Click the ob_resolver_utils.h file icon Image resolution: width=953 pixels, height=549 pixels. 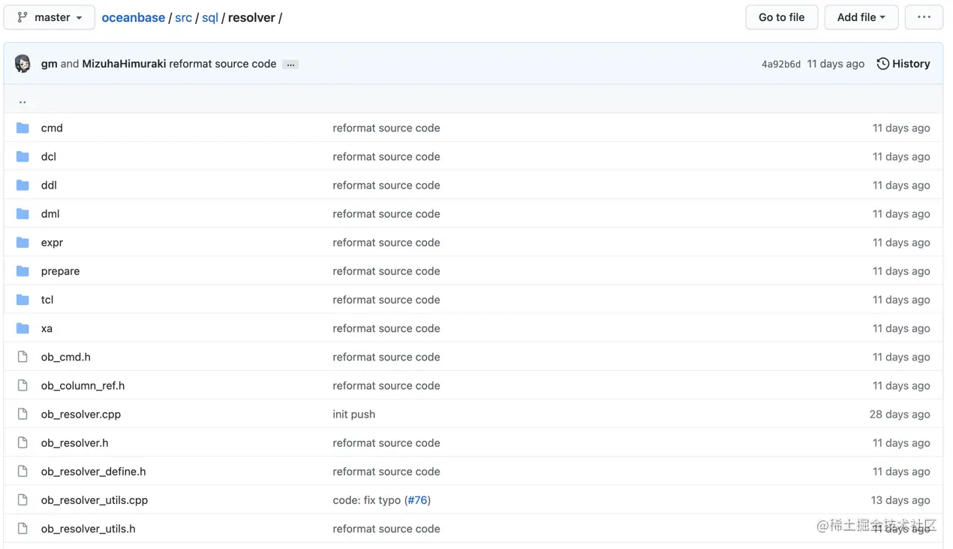[23, 529]
